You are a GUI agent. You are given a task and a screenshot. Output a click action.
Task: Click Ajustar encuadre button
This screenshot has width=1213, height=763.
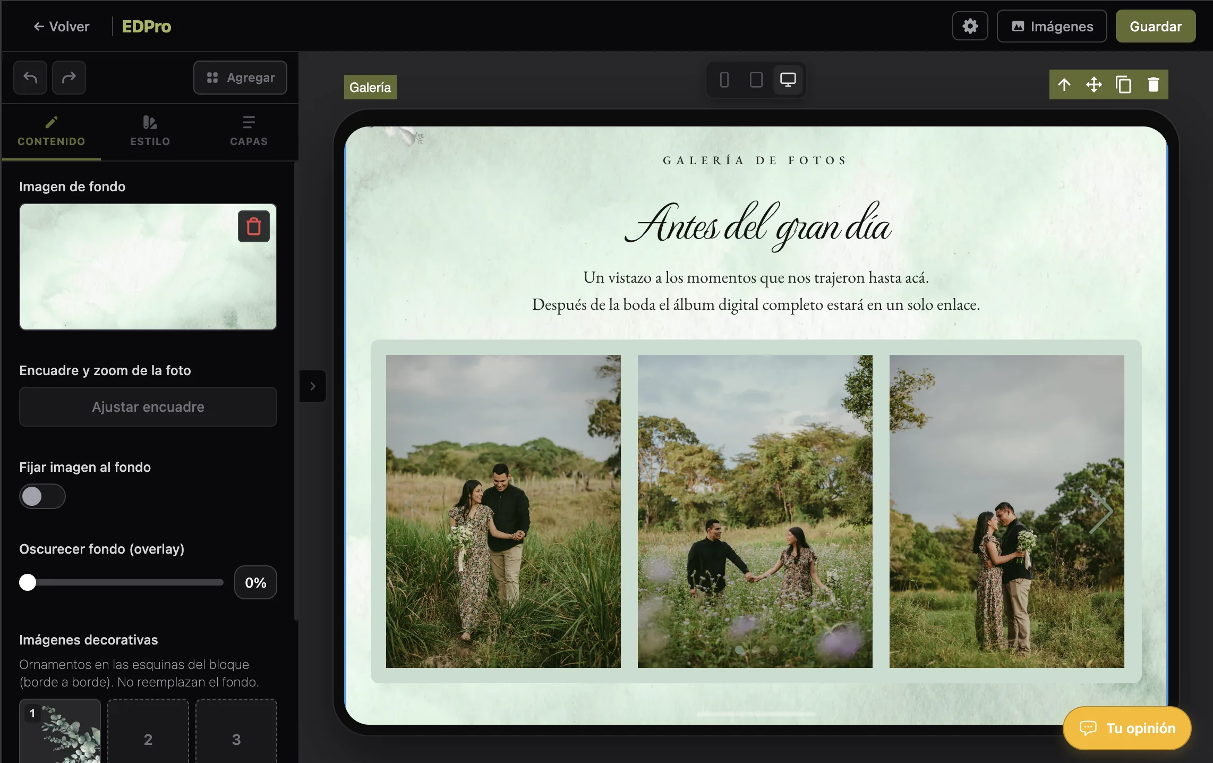tap(148, 406)
